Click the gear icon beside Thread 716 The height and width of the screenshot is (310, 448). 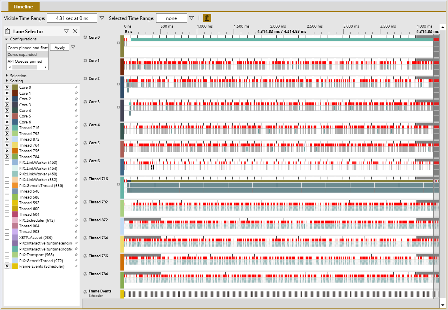(85, 179)
